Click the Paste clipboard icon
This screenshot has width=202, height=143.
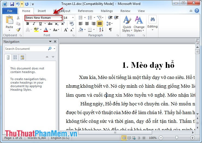pyautogui.click(x=9, y=20)
